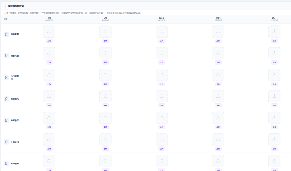Click the Lv4-6 upload icon box for 流星披风
The image size is (291, 171).
[x=218, y=96]
